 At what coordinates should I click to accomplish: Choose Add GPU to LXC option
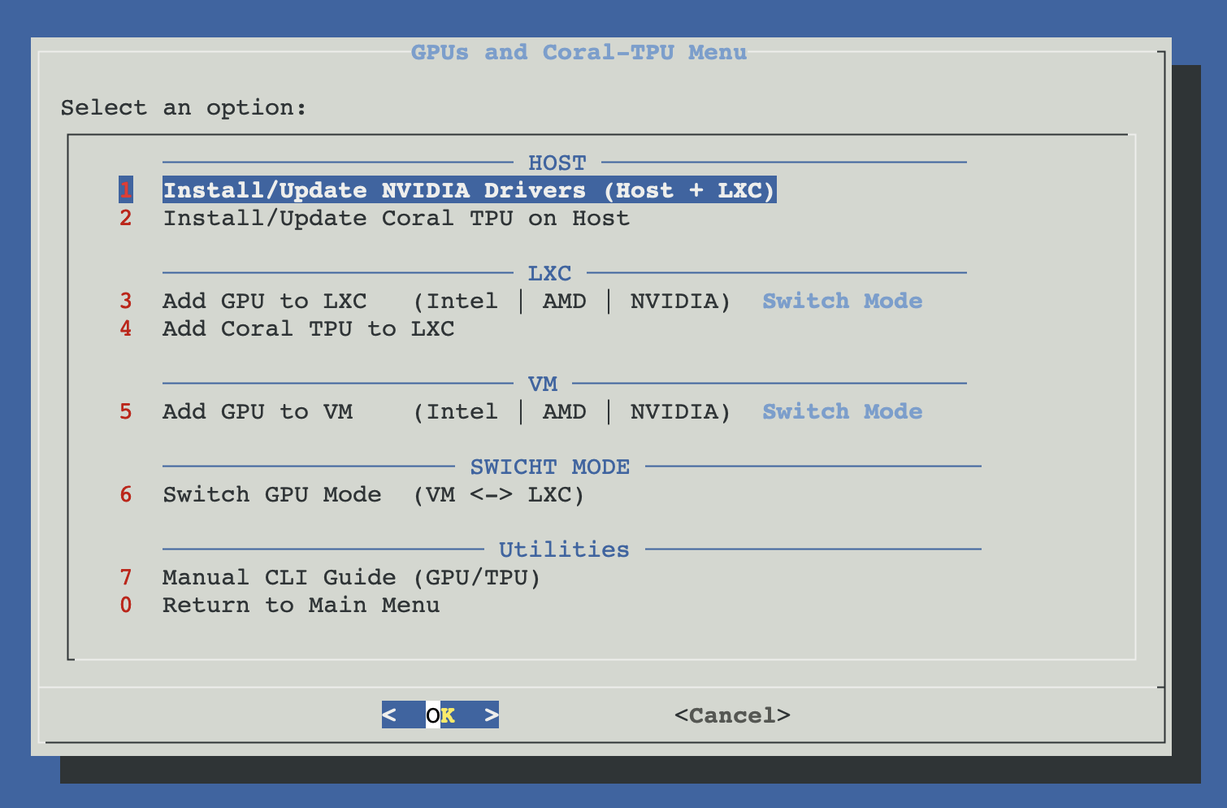point(543,301)
